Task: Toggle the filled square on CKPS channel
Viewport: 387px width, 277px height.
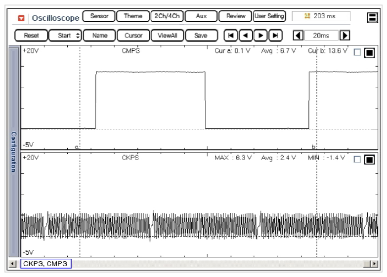Action: [370, 160]
